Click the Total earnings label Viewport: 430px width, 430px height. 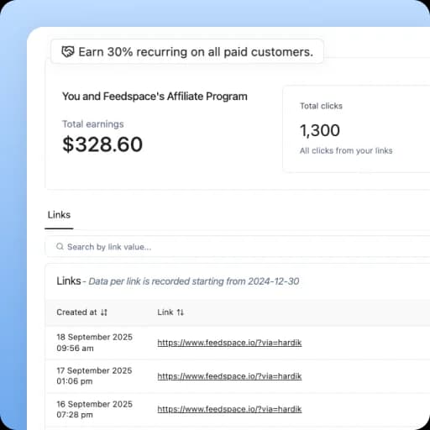point(93,124)
